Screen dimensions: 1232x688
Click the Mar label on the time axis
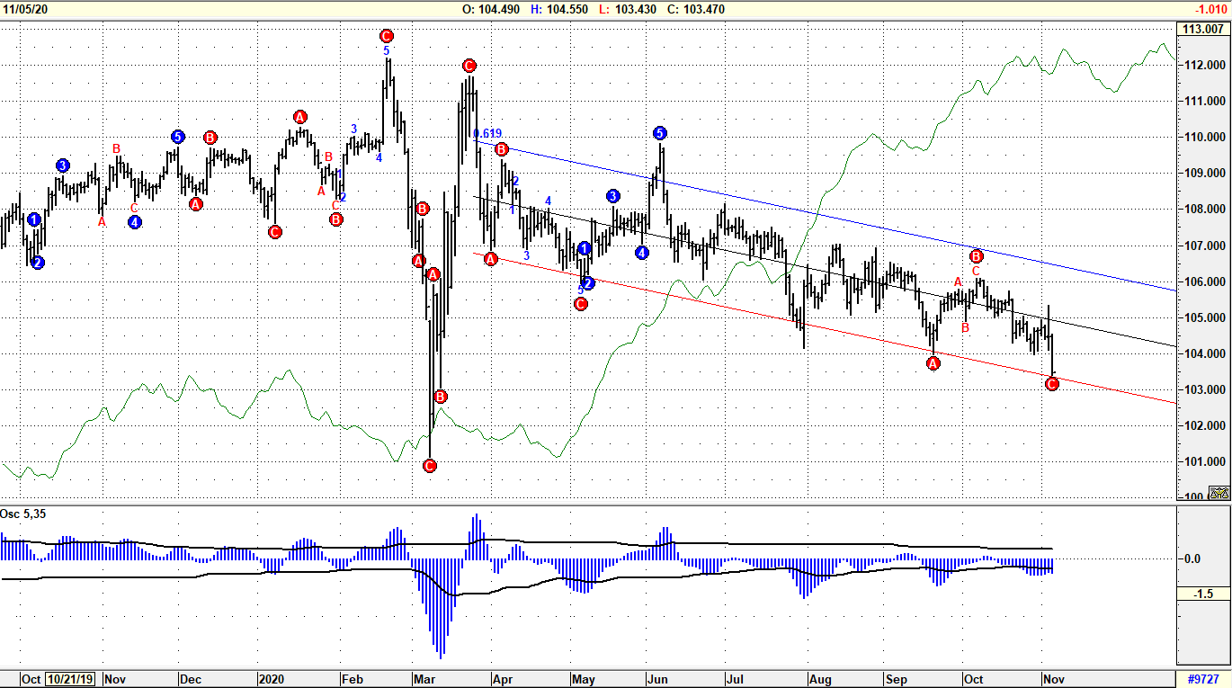click(x=424, y=679)
